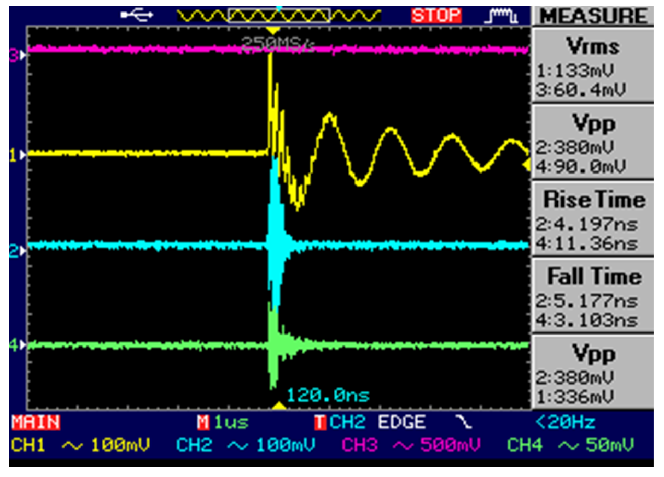Image resolution: width=664 pixels, height=477 pixels.
Task: Open the Vrms measurement panel
Action: click(x=593, y=65)
